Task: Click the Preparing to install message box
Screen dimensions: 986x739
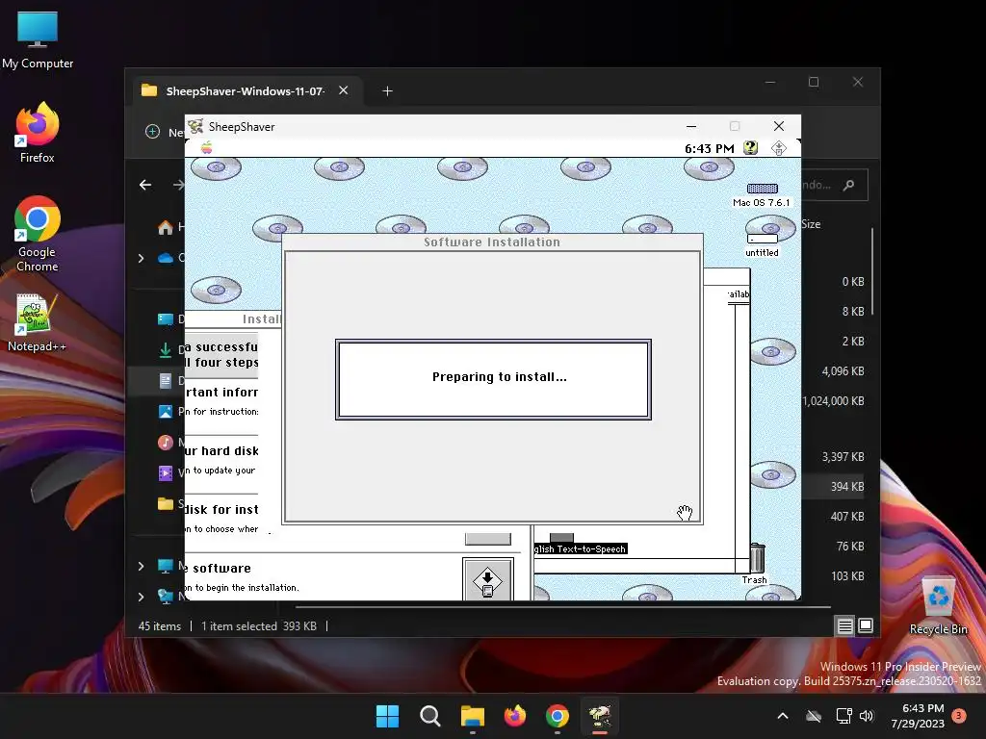Action: pyautogui.click(x=493, y=379)
